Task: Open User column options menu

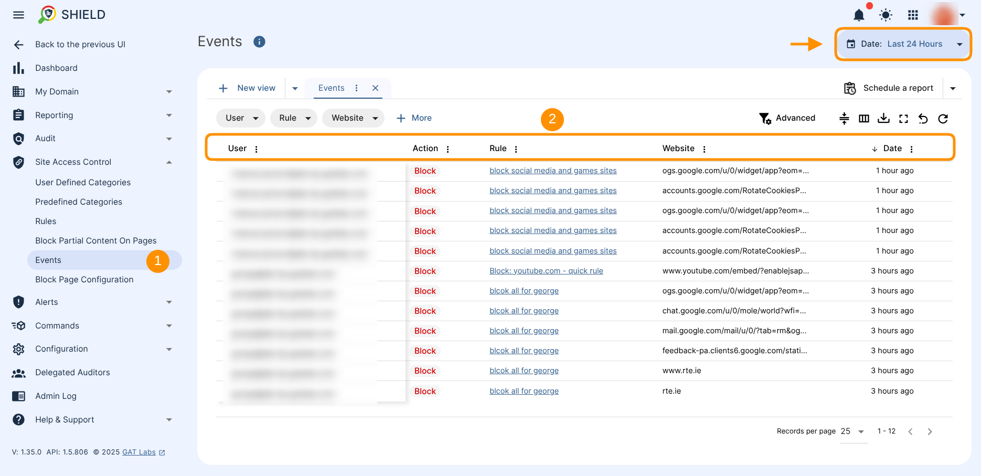Action: 257,149
